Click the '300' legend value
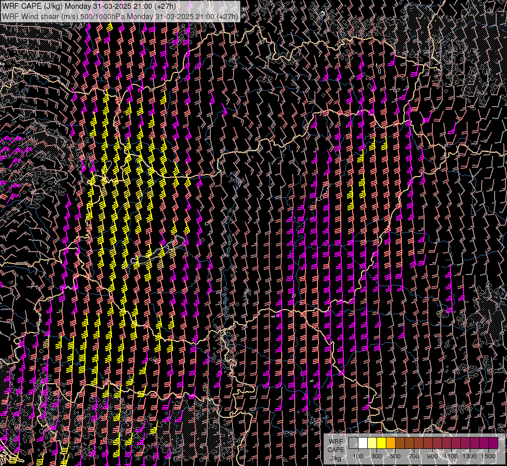This screenshot has width=507, height=466. point(376,456)
